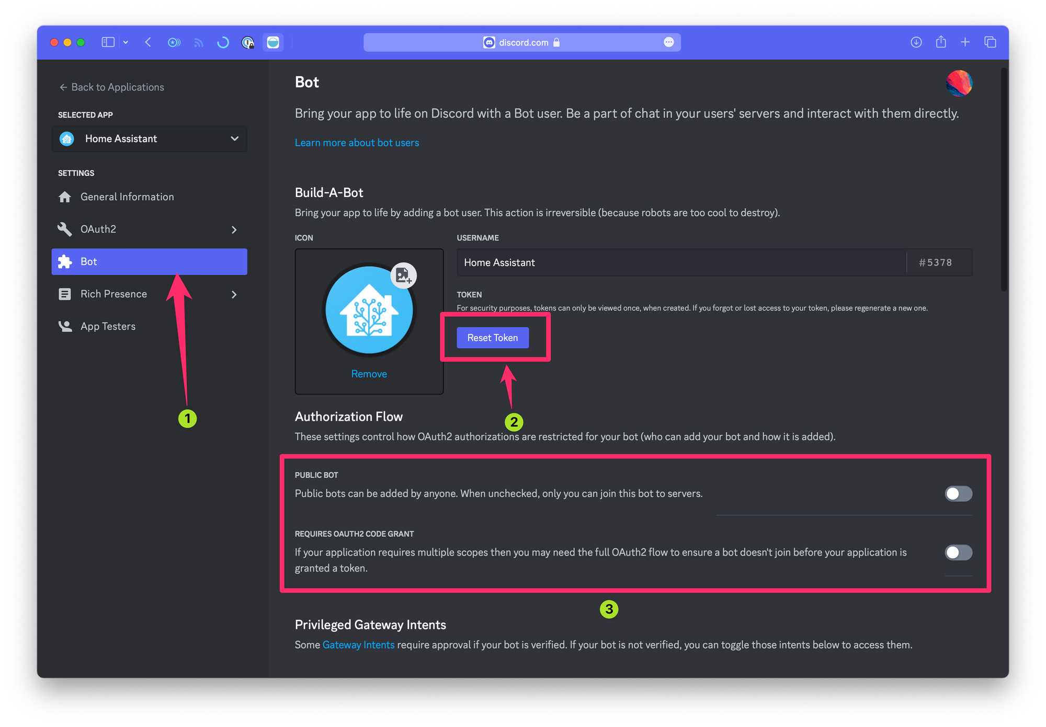Open Rich Presence settings

[149, 294]
